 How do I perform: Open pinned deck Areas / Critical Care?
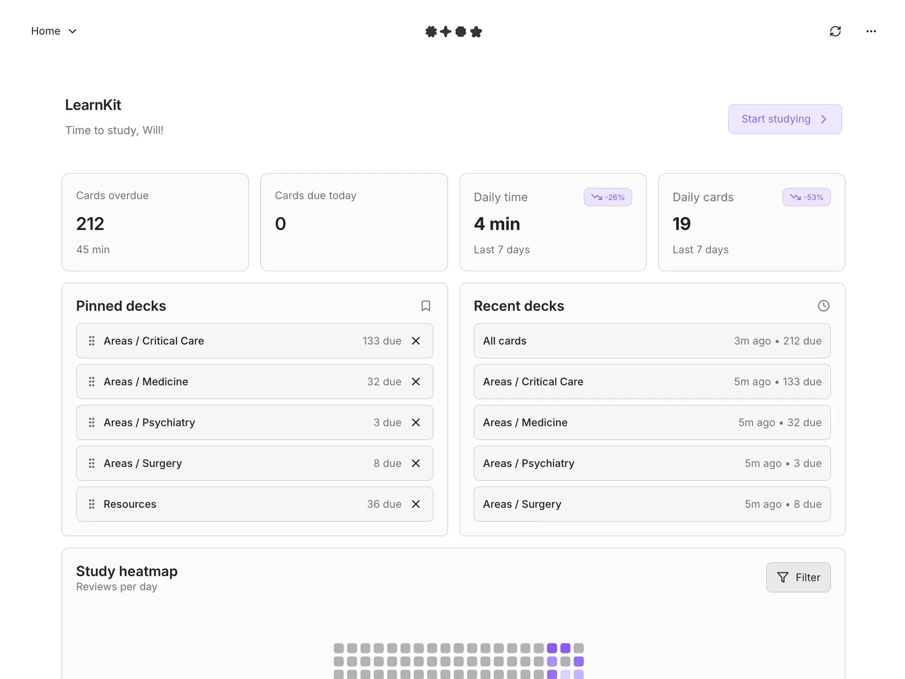coord(254,341)
